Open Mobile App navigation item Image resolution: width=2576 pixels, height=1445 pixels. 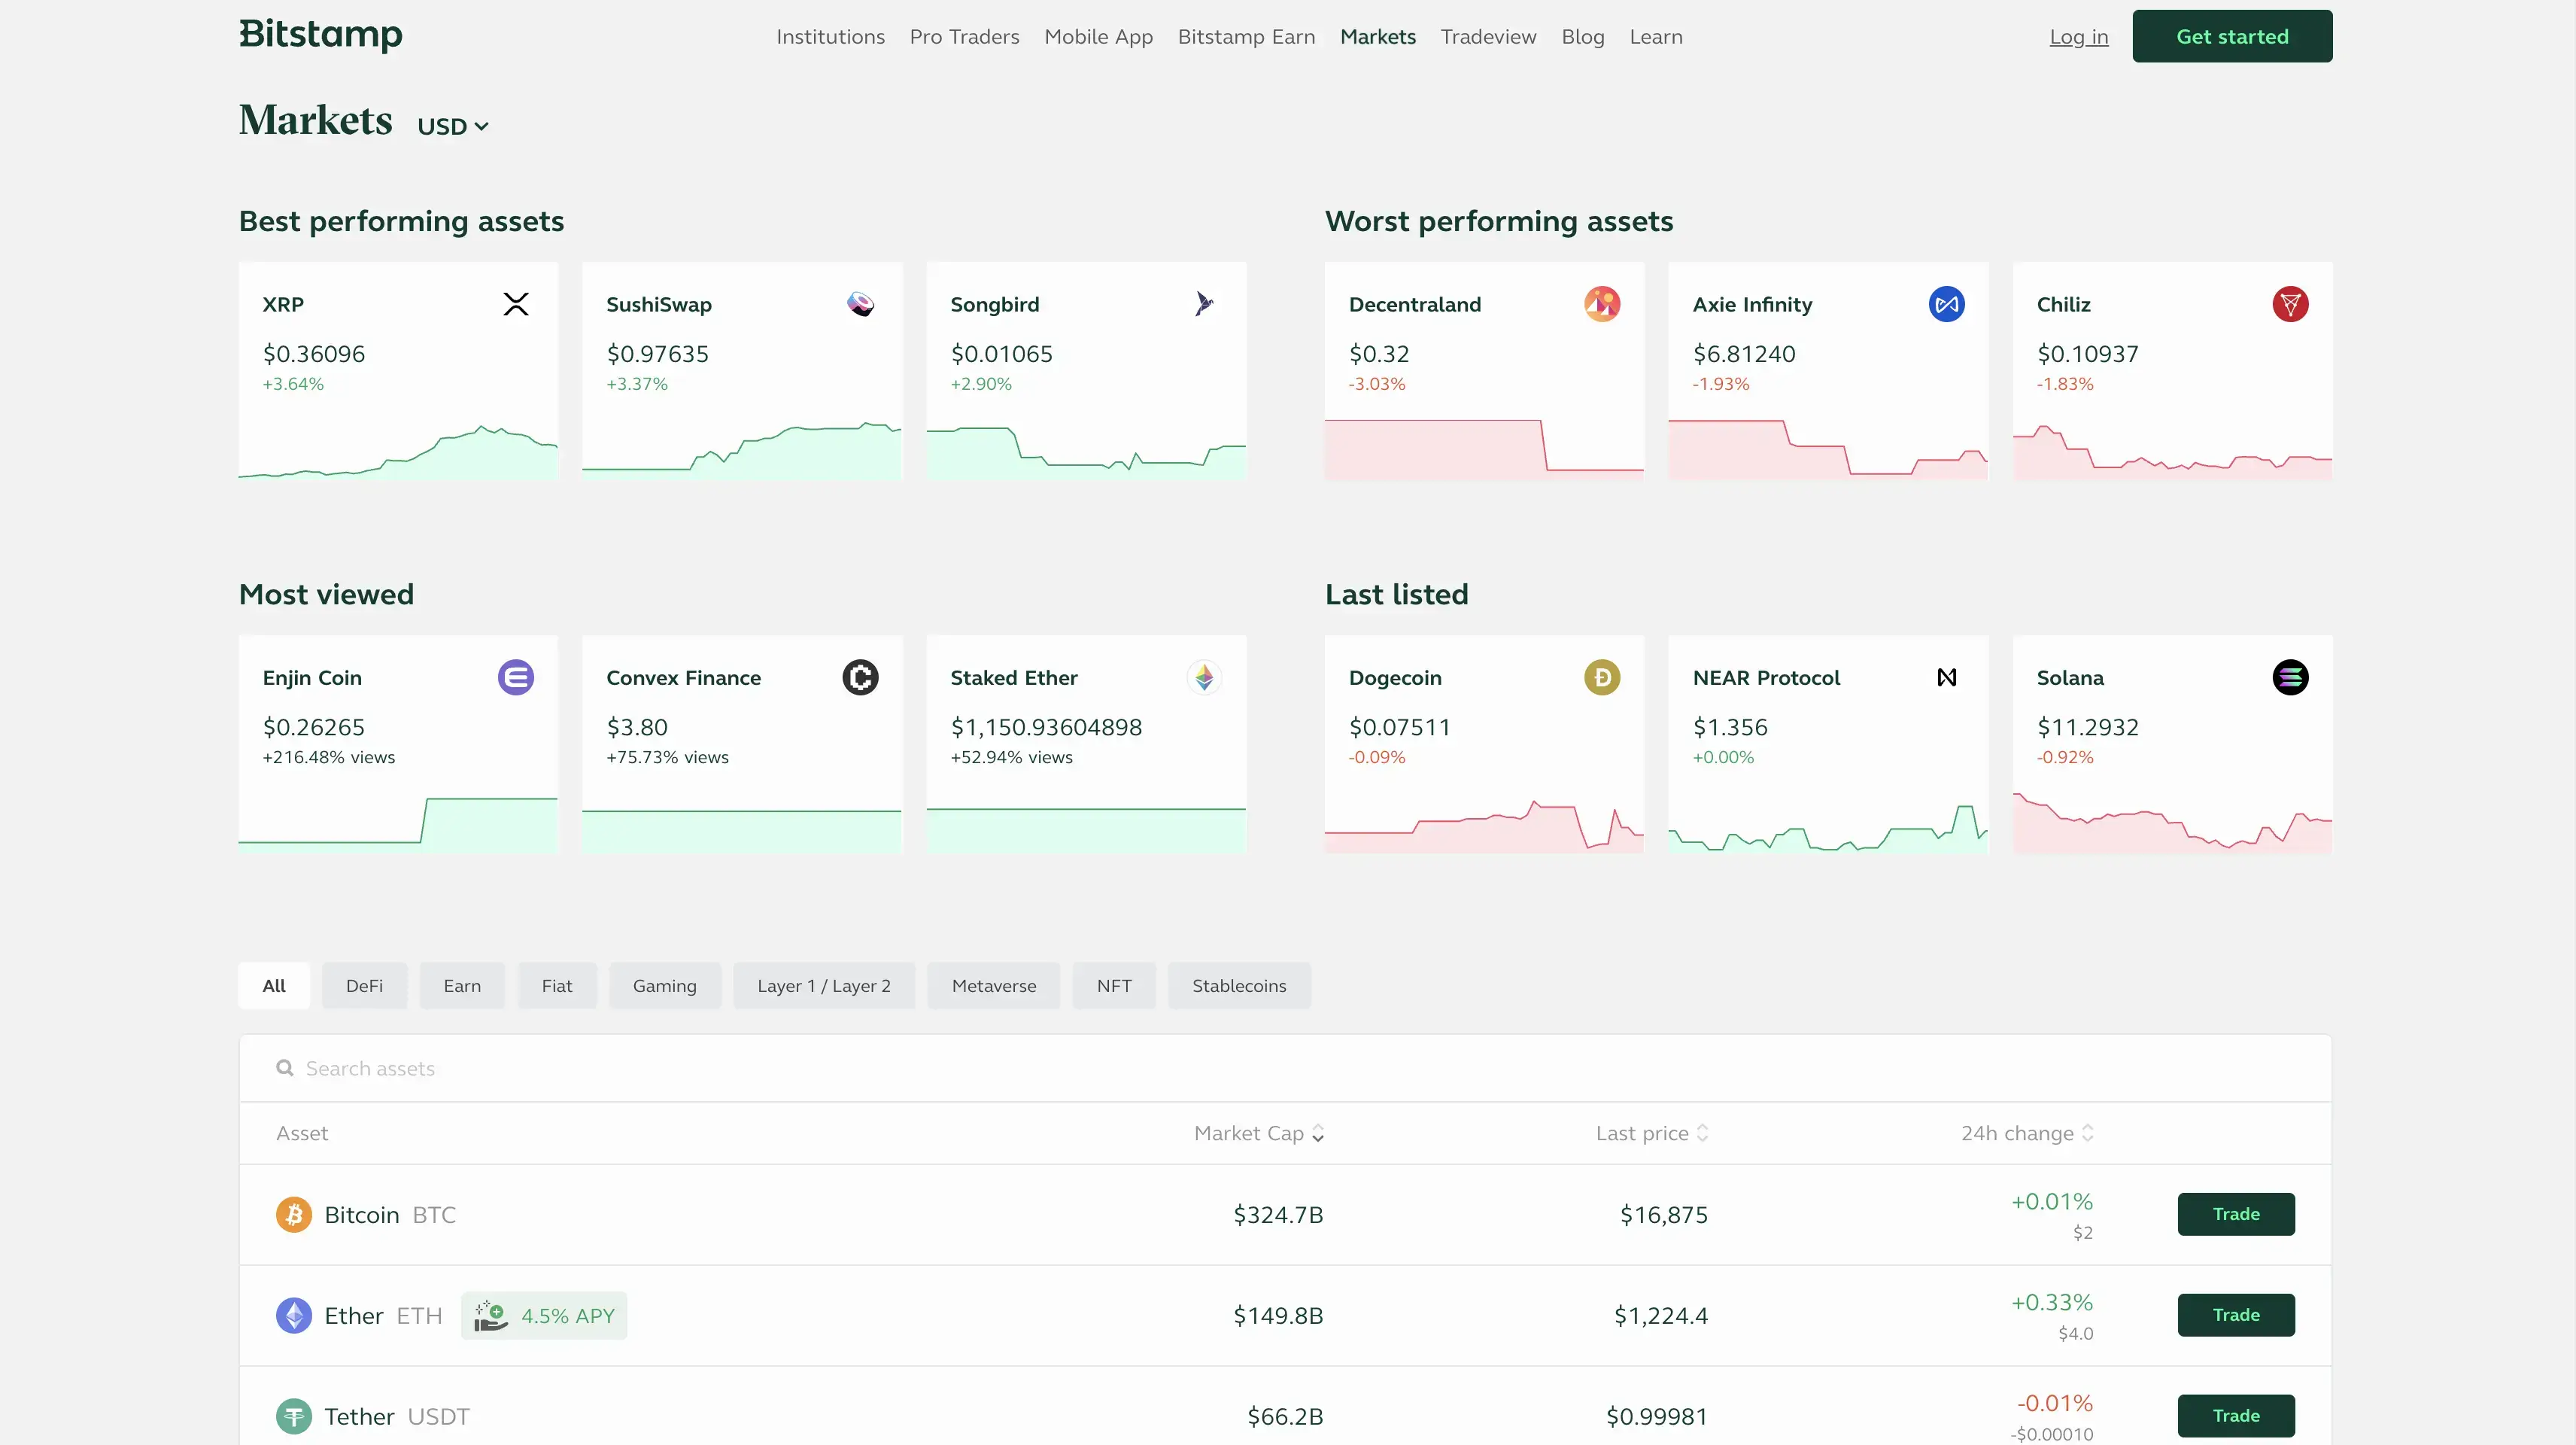(x=1099, y=37)
